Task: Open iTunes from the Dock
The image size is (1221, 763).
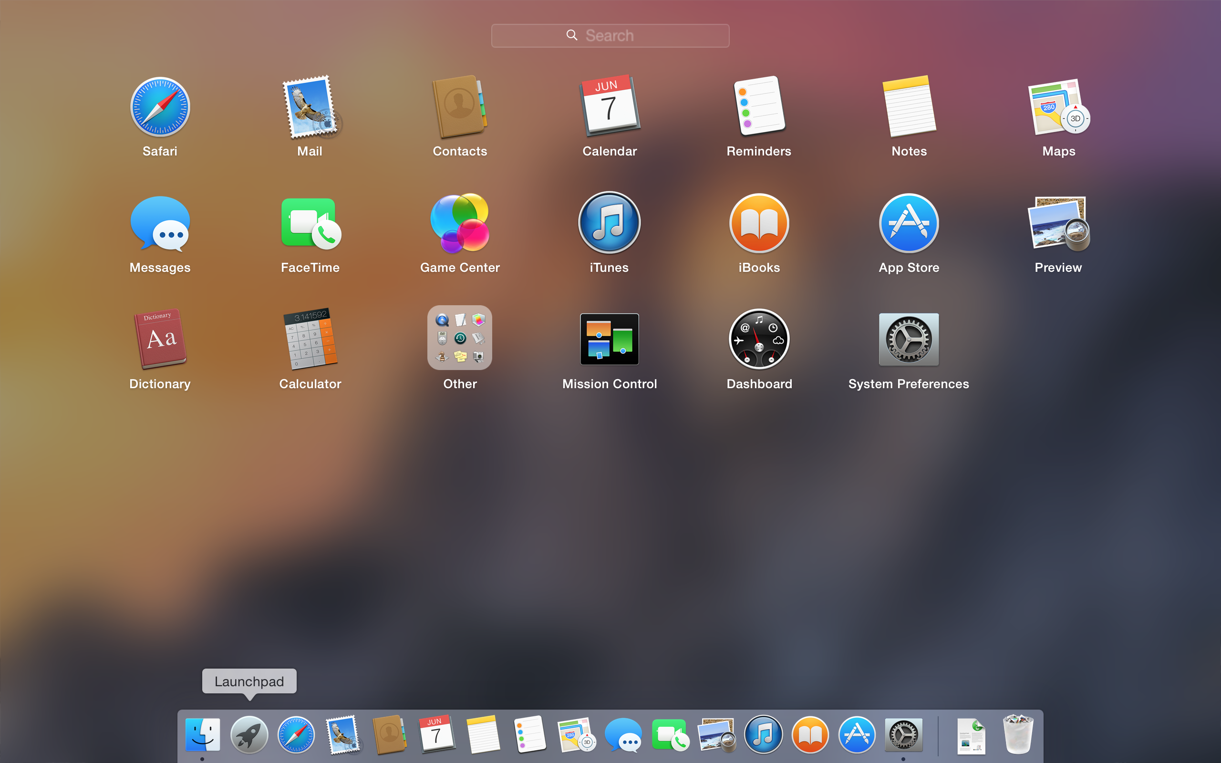Action: [x=764, y=734]
